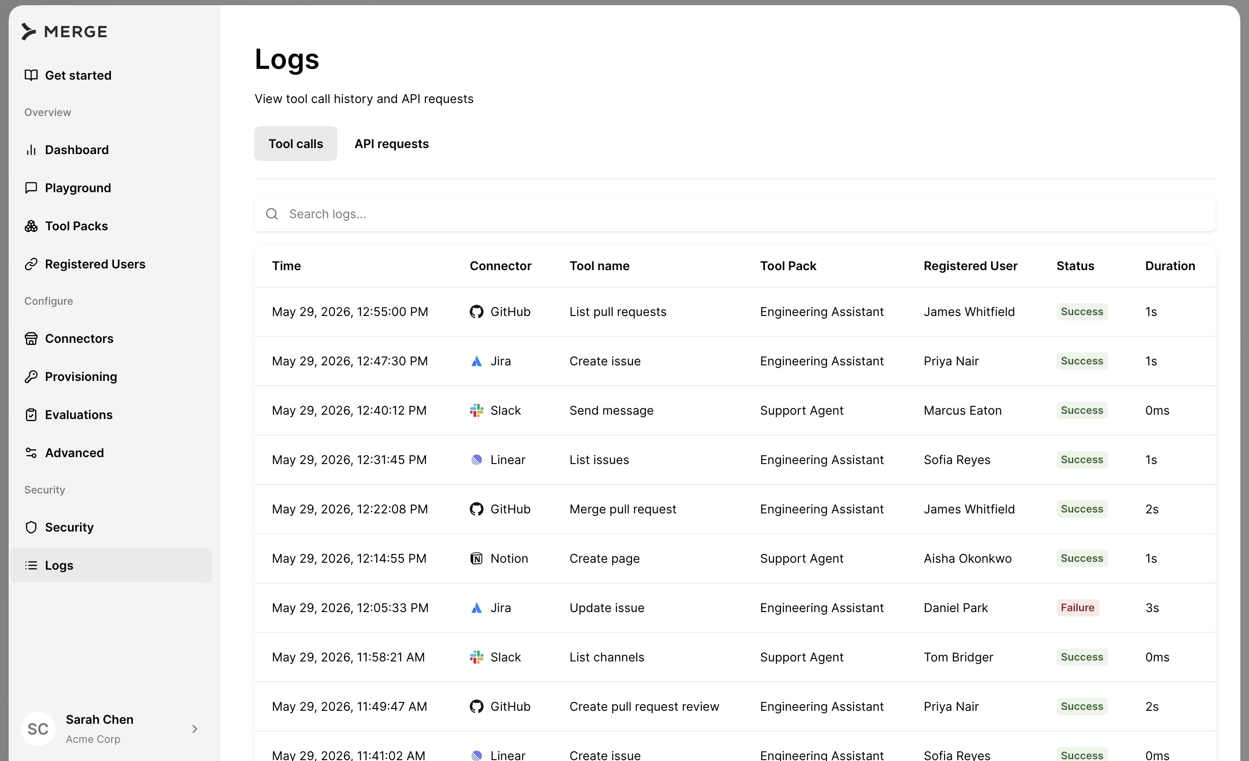This screenshot has width=1249, height=761.
Task: Click the Merge pull request tool name
Action: (x=623, y=509)
